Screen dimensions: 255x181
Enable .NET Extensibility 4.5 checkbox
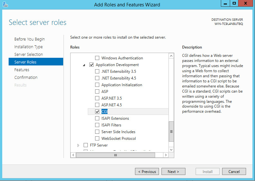[x=97, y=78]
